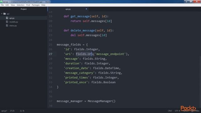Change CRLF line ending in status bar
201x113 pixels.
pyautogui.click(x=170, y=111)
